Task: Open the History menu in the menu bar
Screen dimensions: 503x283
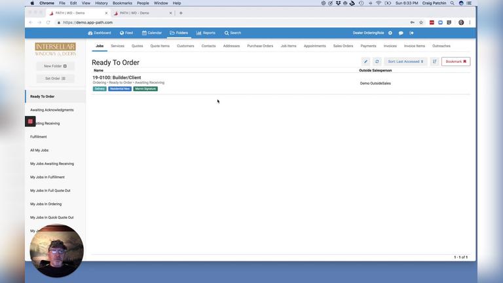Action: [102, 3]
